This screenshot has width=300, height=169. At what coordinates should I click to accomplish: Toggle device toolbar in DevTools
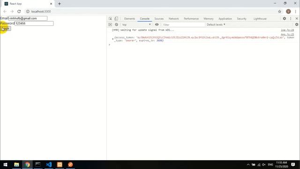click(116, 19)
